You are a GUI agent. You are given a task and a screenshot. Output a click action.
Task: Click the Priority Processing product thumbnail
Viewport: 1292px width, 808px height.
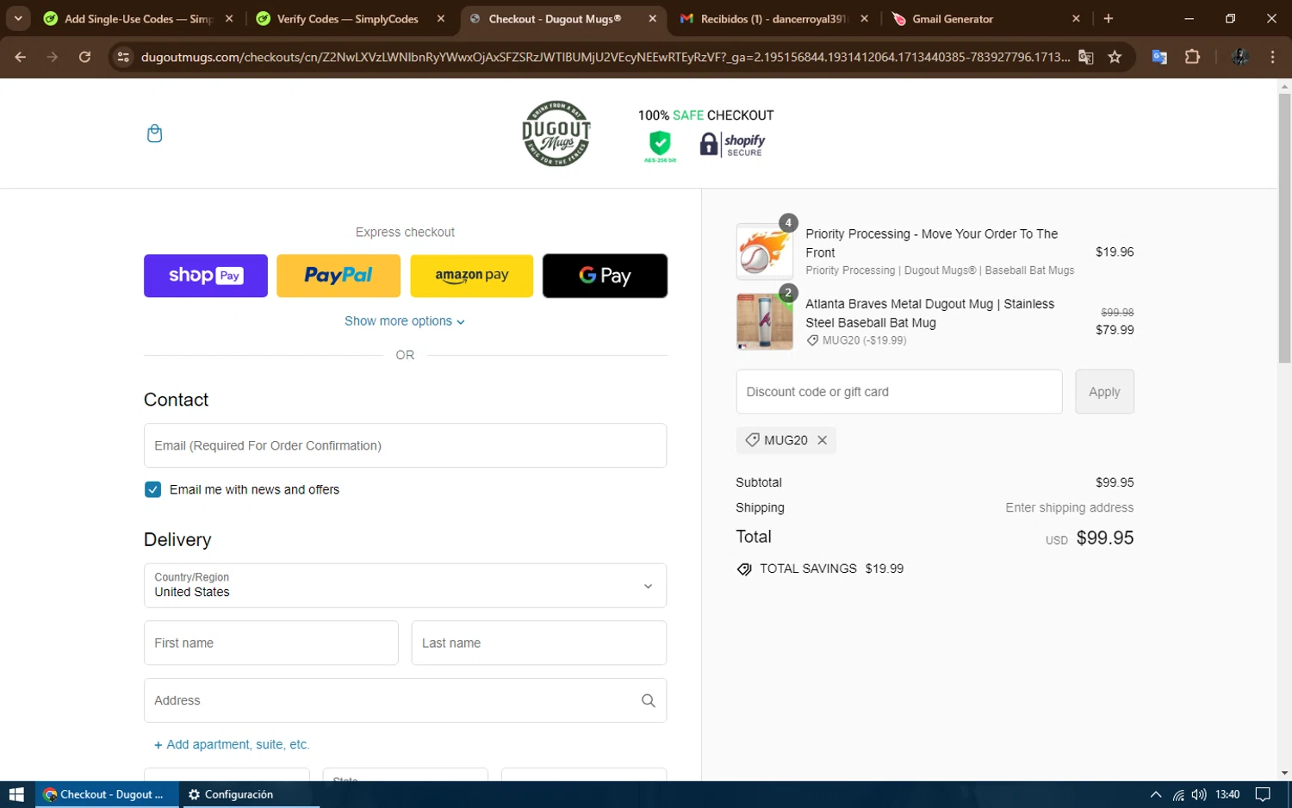(x=764, y=252)
